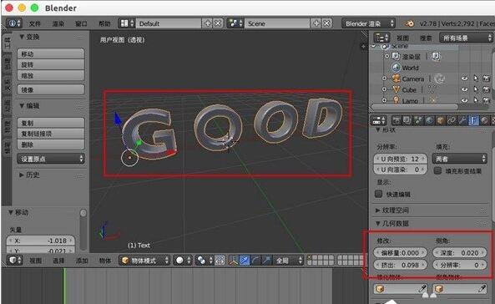This screenshot has height=304, width=495.
Task: Open the 窗口 menu
Action: coord(81,23)
